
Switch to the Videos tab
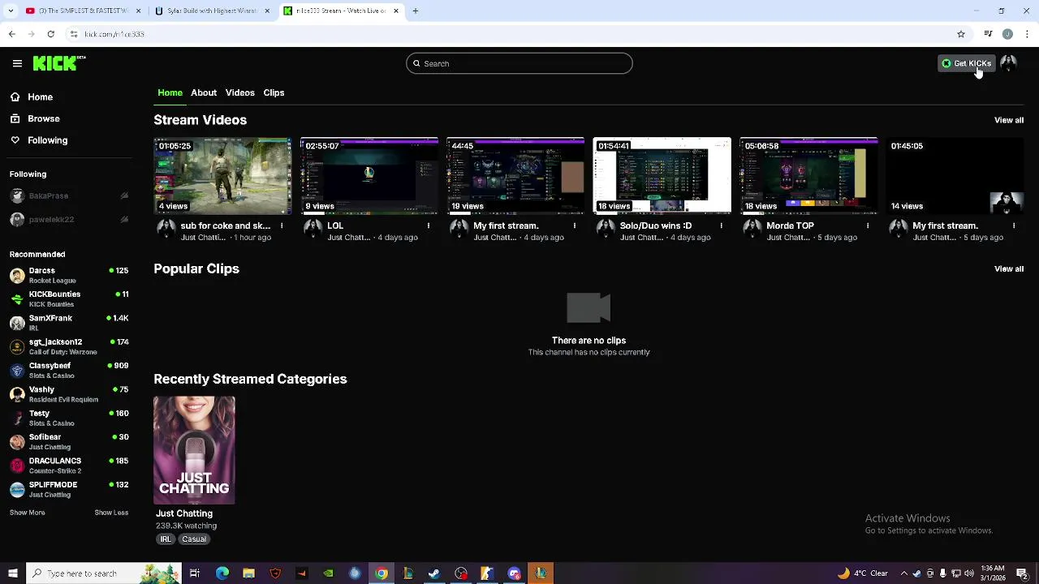(240, 92)
